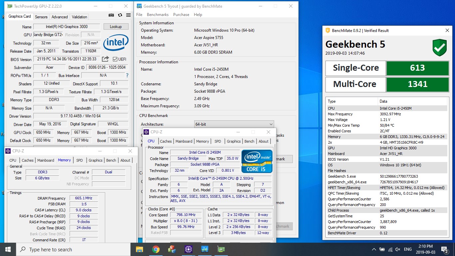
Task: Click the BIOS Version value V1.21
Action: [385, 159]
